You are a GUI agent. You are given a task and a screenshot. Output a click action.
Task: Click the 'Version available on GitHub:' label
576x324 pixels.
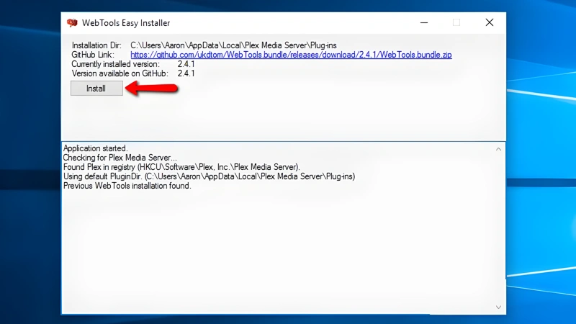[x=120, y=73]
